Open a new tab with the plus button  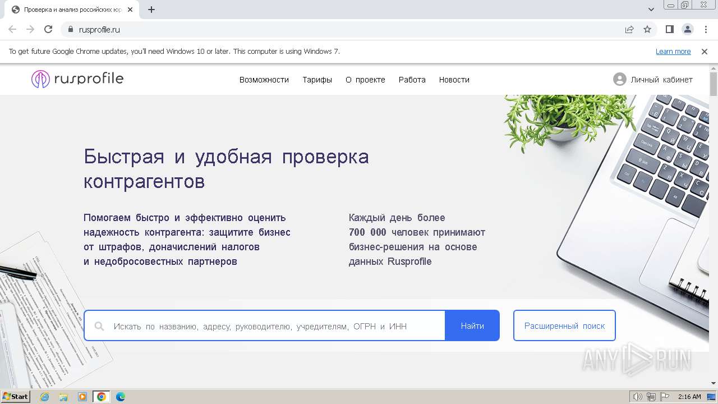click(x=151, y=10)
